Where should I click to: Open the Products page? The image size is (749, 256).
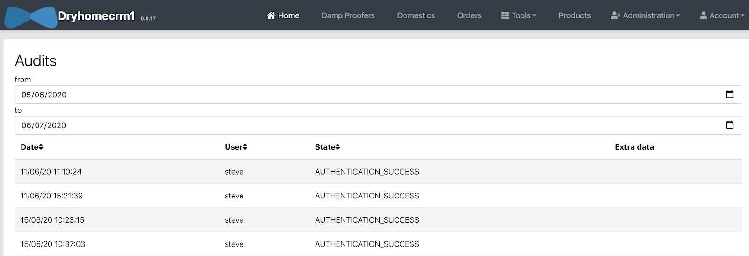tap(574, 15)
